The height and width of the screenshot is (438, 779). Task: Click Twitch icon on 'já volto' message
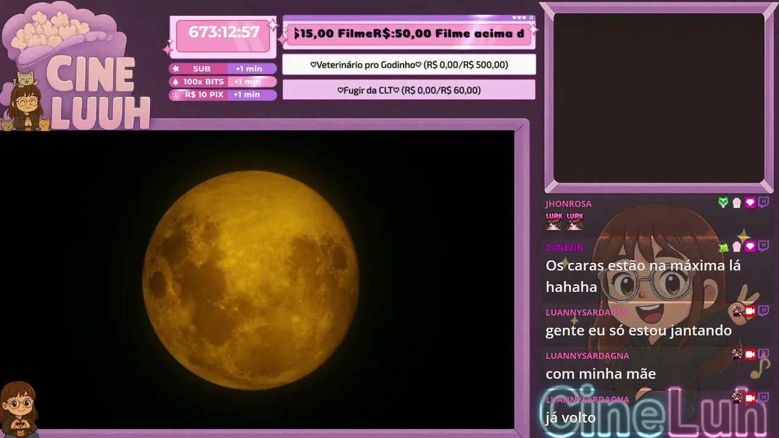click(763, 398)
